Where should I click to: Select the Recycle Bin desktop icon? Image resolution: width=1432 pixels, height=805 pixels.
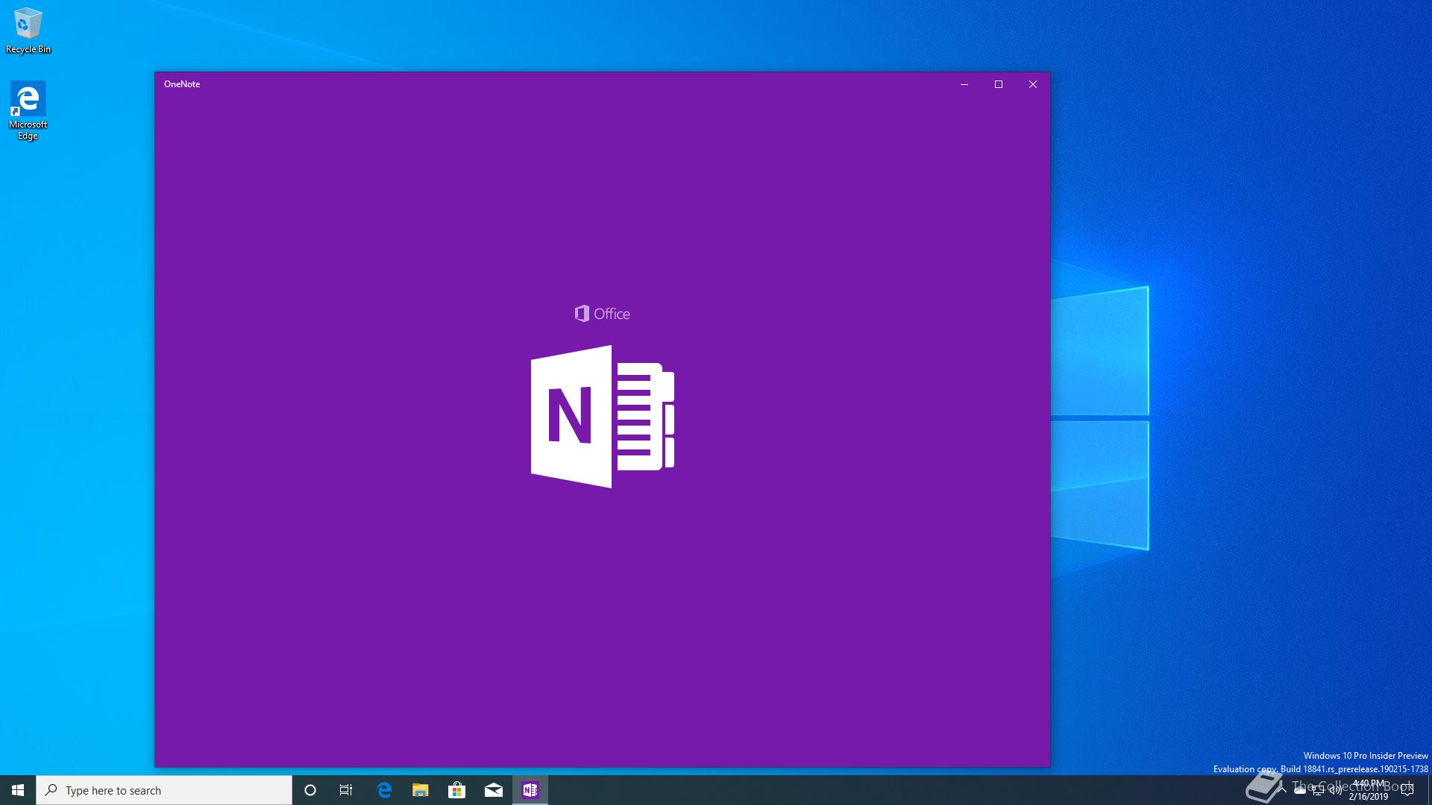(28, 31)
